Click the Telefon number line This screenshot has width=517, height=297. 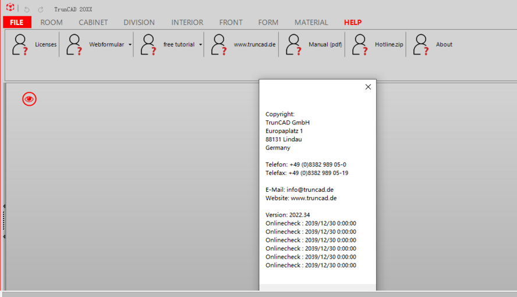[x=306, y=164]
